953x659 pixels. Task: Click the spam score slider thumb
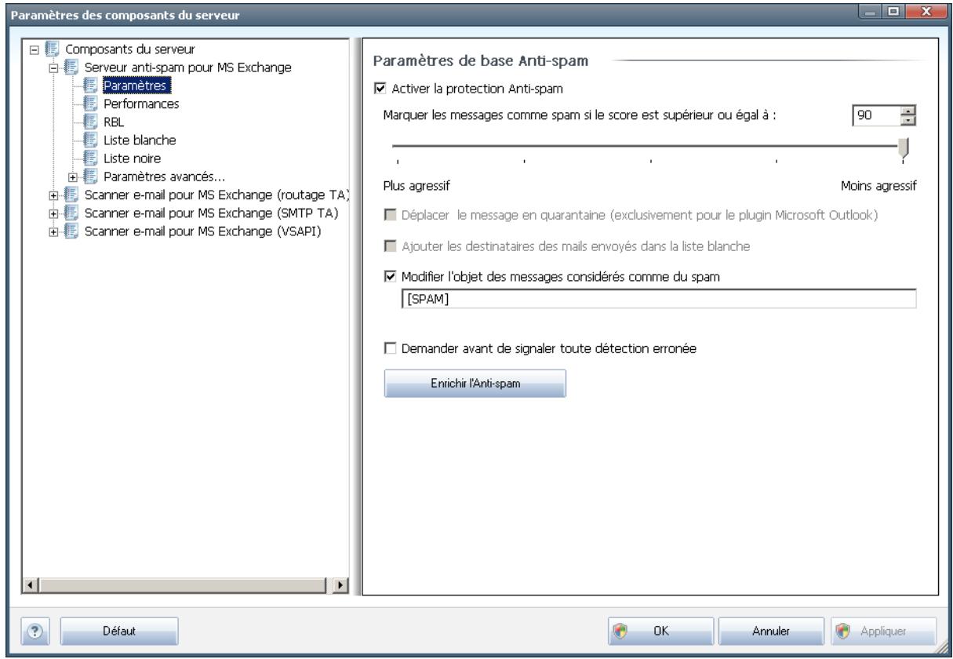[x=904, y=148]
